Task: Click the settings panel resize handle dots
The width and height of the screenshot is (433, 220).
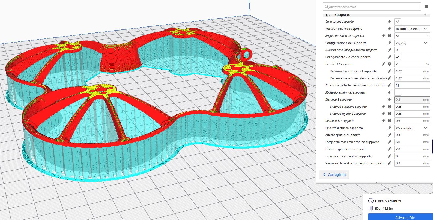Action: coord(378,182)
